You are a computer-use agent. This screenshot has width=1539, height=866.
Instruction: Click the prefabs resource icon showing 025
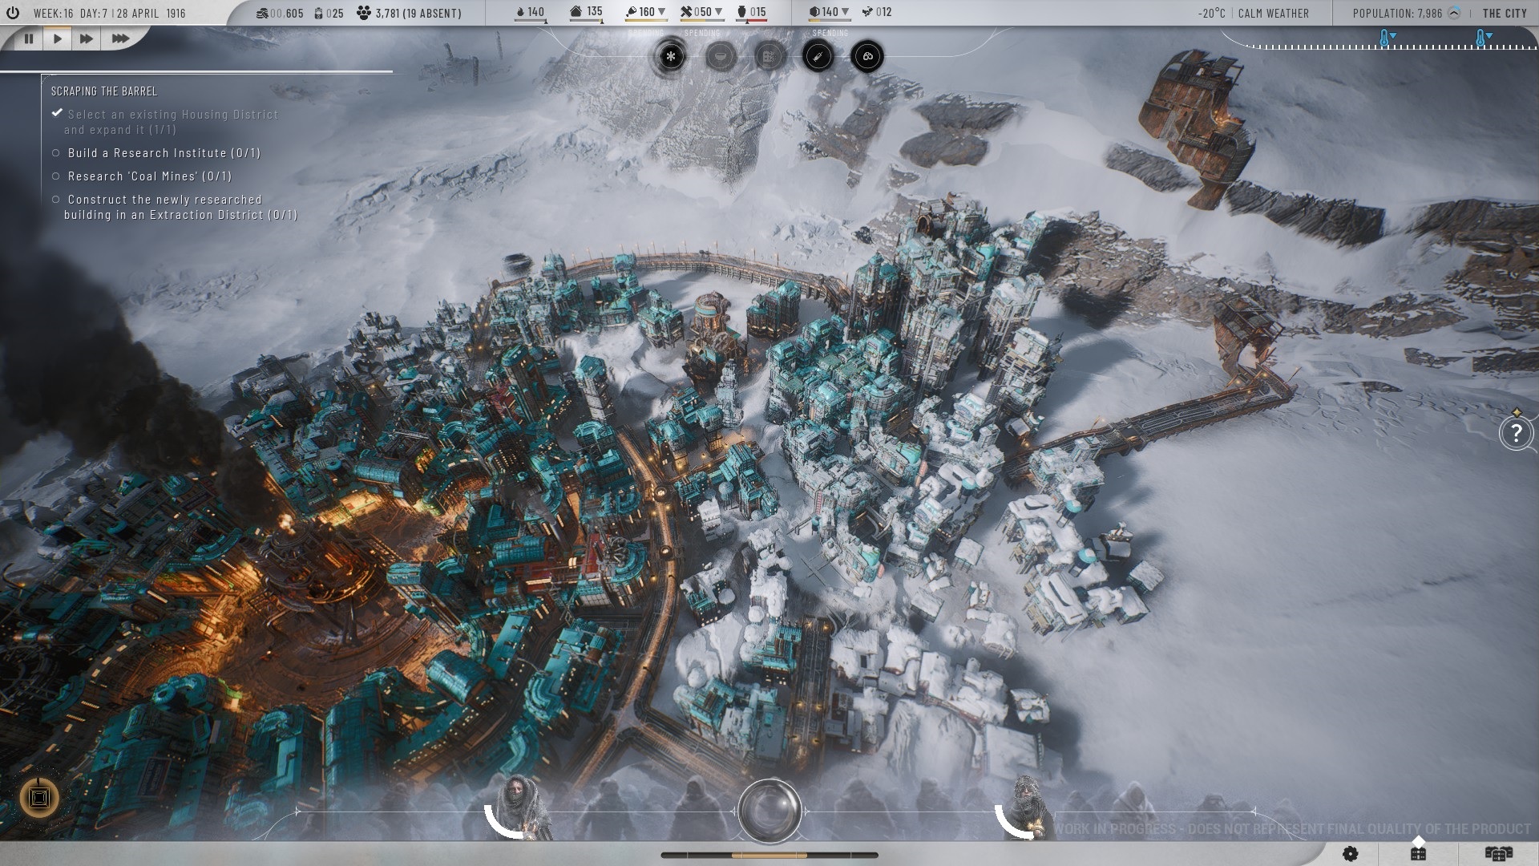318,13
